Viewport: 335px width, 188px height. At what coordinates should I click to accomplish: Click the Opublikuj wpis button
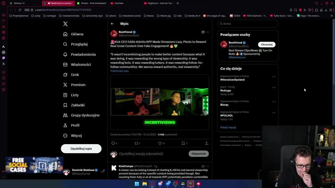click(81, 149)
